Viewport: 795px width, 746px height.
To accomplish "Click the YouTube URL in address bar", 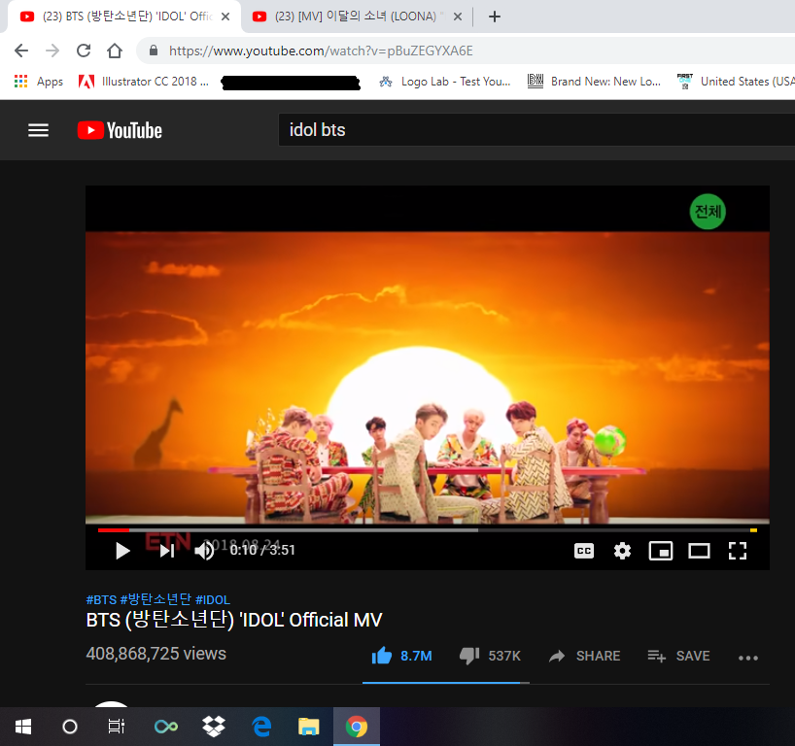I will 321,51.
